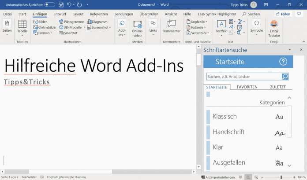This screenshot has width=307, height=180.
Task: Toggle Automatisches Speichern switch
Action: [50, 4]
